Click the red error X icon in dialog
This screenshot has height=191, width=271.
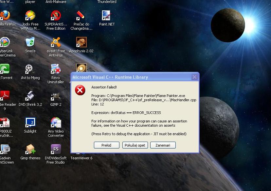[x=80, y=90]
